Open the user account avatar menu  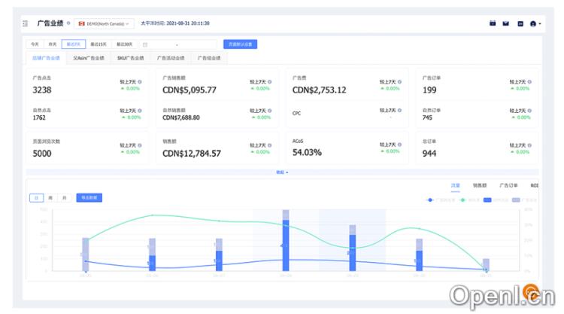pyautogui.click(x=535, y=24)
